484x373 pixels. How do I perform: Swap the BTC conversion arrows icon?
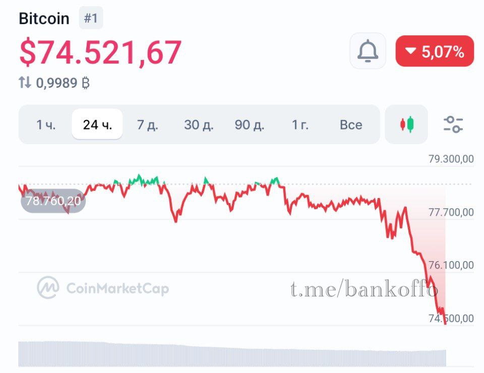(25, 83)
